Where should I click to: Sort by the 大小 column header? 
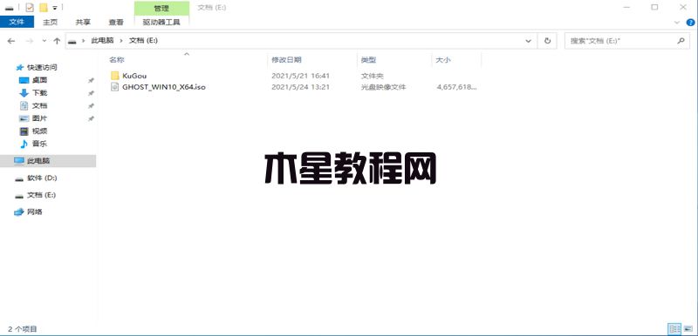[443, 60]
